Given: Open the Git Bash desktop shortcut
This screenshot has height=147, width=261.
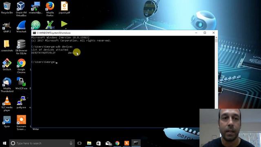Looking at the screenshot, I should pyautogui.click(x=7, y=65).
